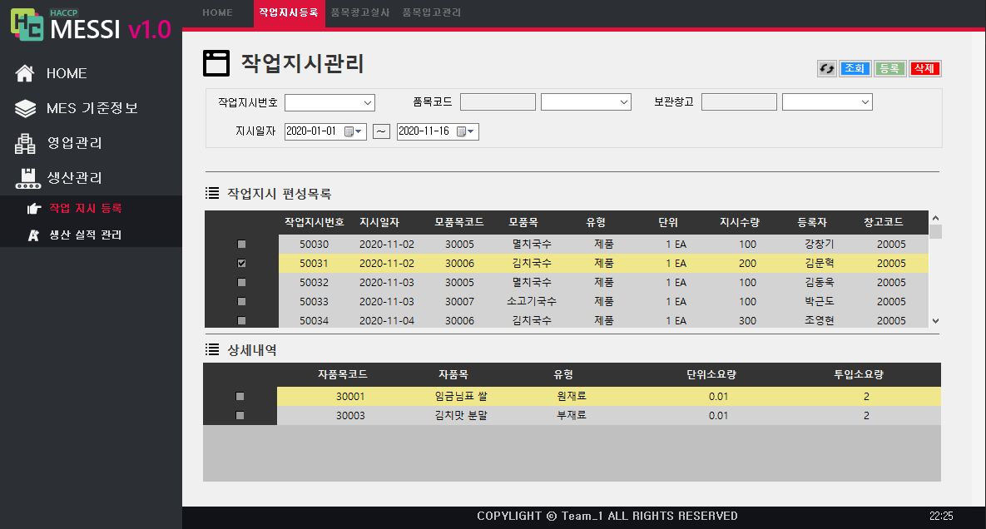Uncheck the checkbox on row 50031
Viewport: 986px width, 529px height.
click(241, 263)
